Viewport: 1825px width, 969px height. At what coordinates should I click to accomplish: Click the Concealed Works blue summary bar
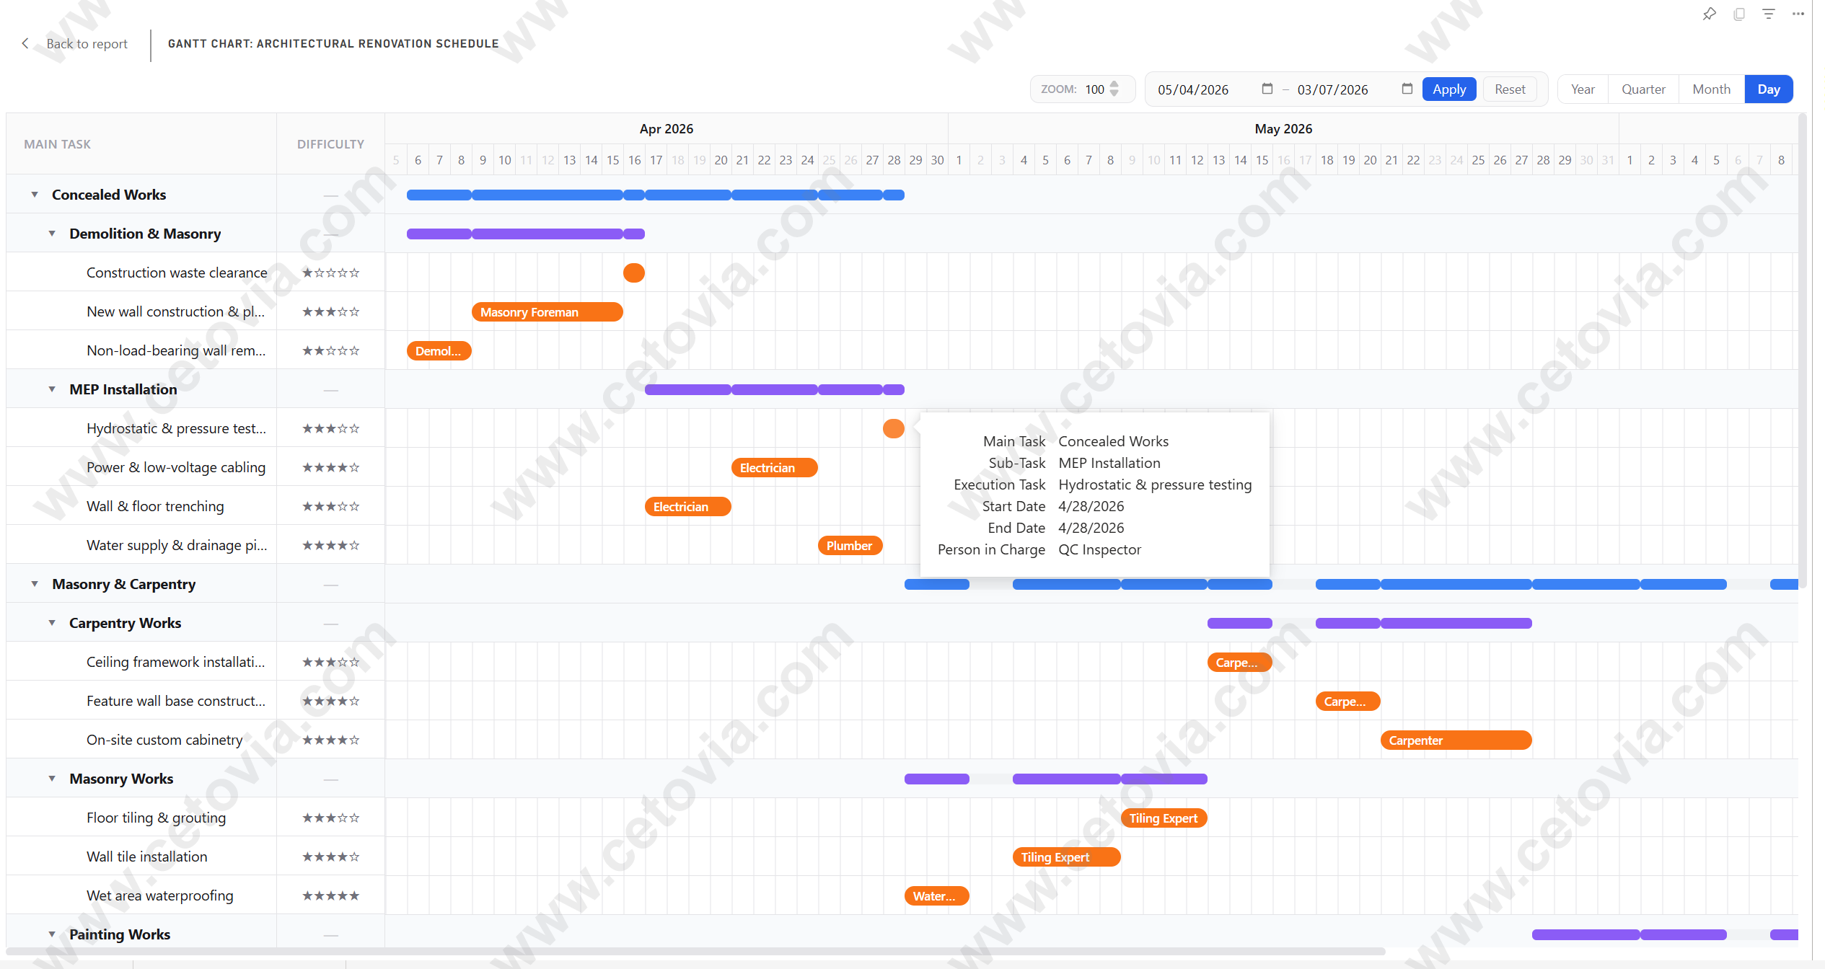click(x=655, y=195)
